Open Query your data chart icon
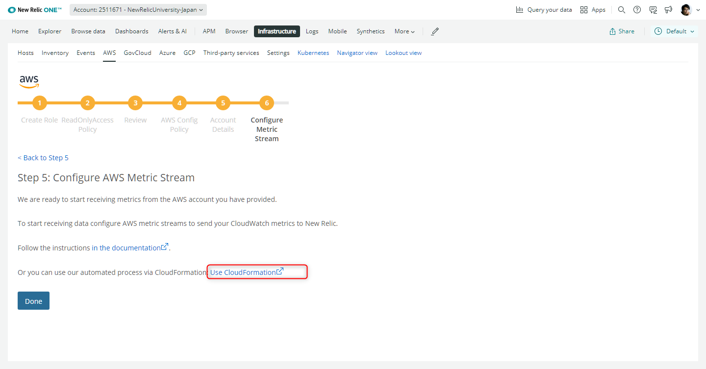706x369 pixels. coord(520,10)
